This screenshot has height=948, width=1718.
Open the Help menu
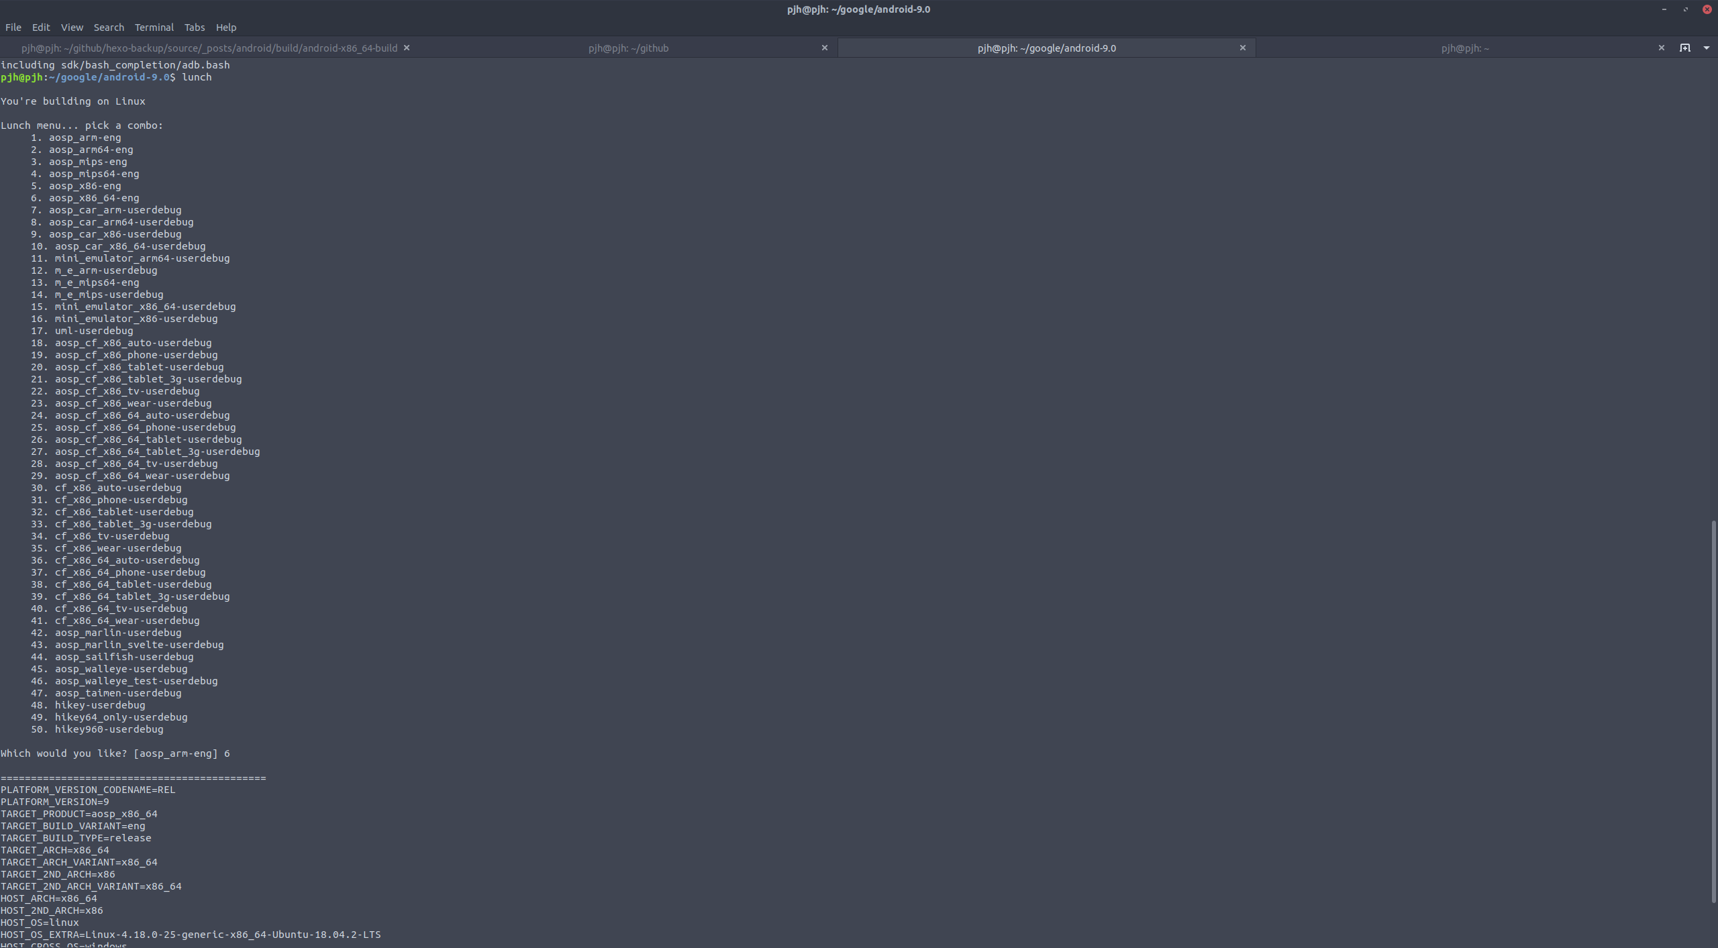[225, 28]
